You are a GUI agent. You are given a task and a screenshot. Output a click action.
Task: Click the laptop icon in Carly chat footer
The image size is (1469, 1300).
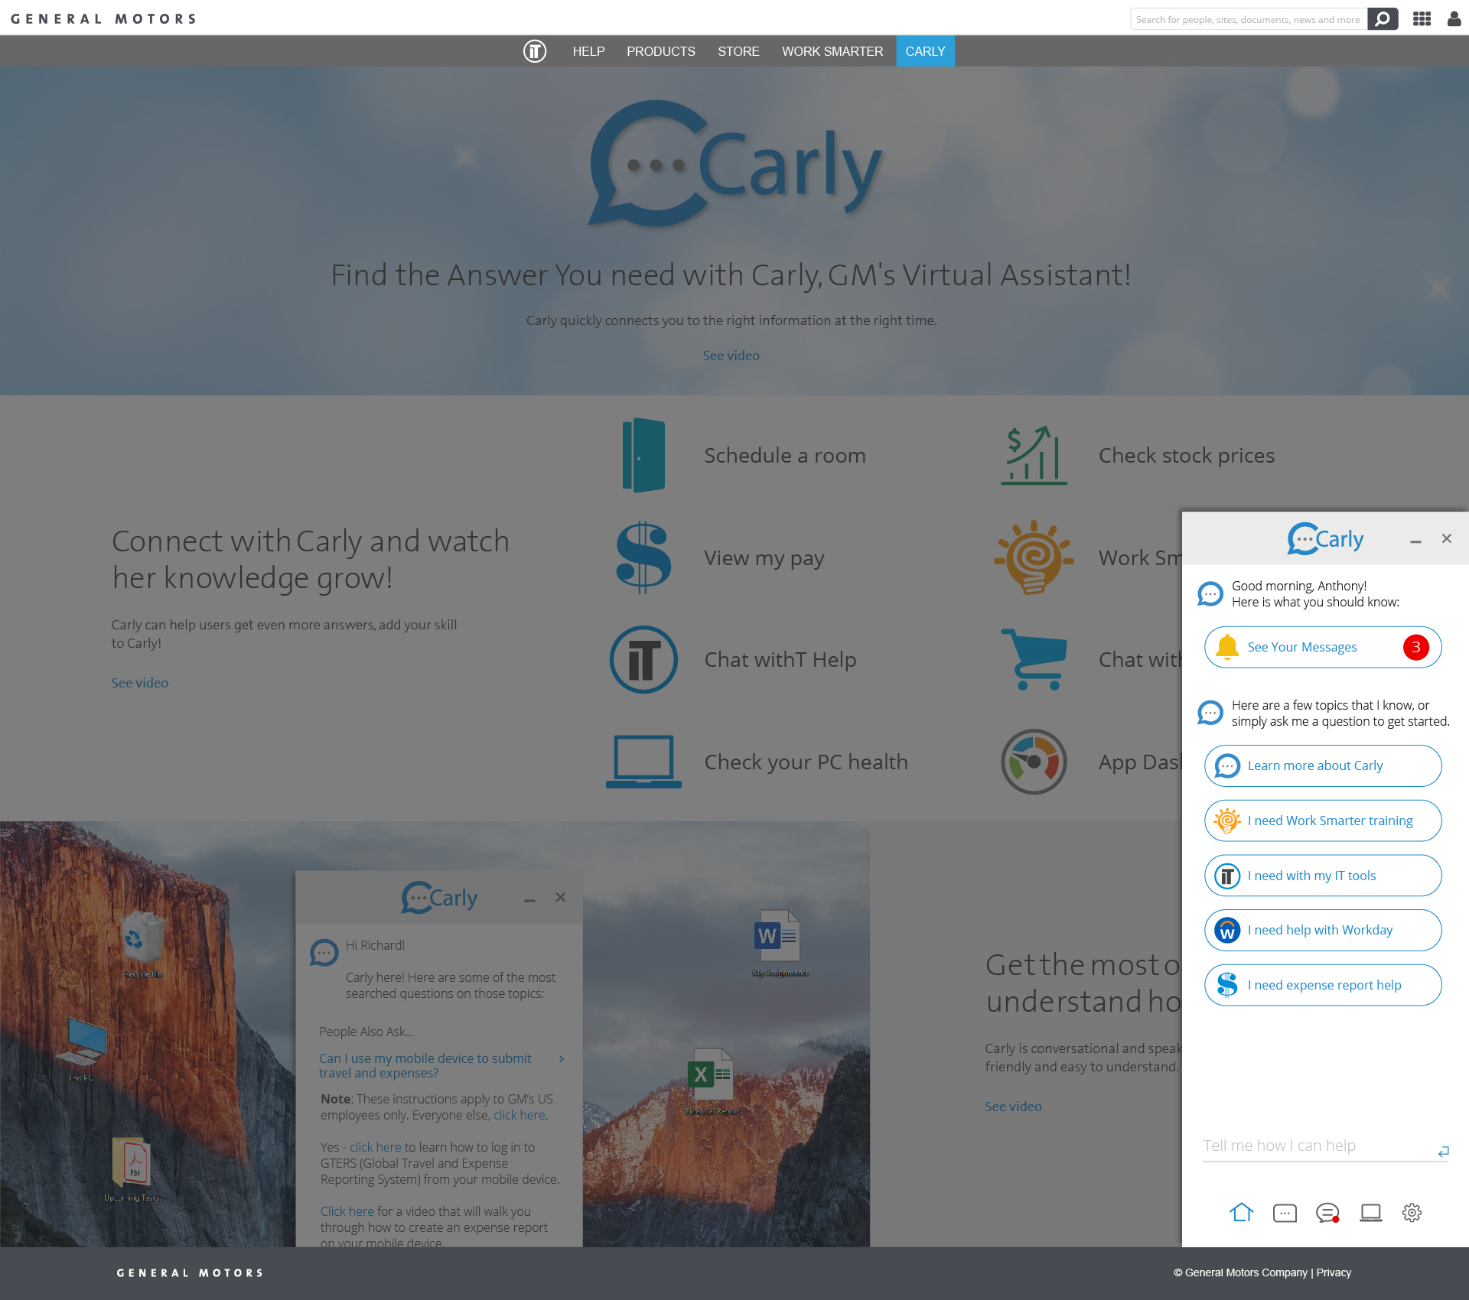(1370, 1213)
